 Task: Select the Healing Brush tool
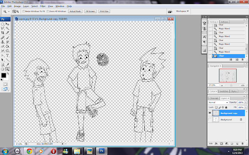(x=3, y=38)
